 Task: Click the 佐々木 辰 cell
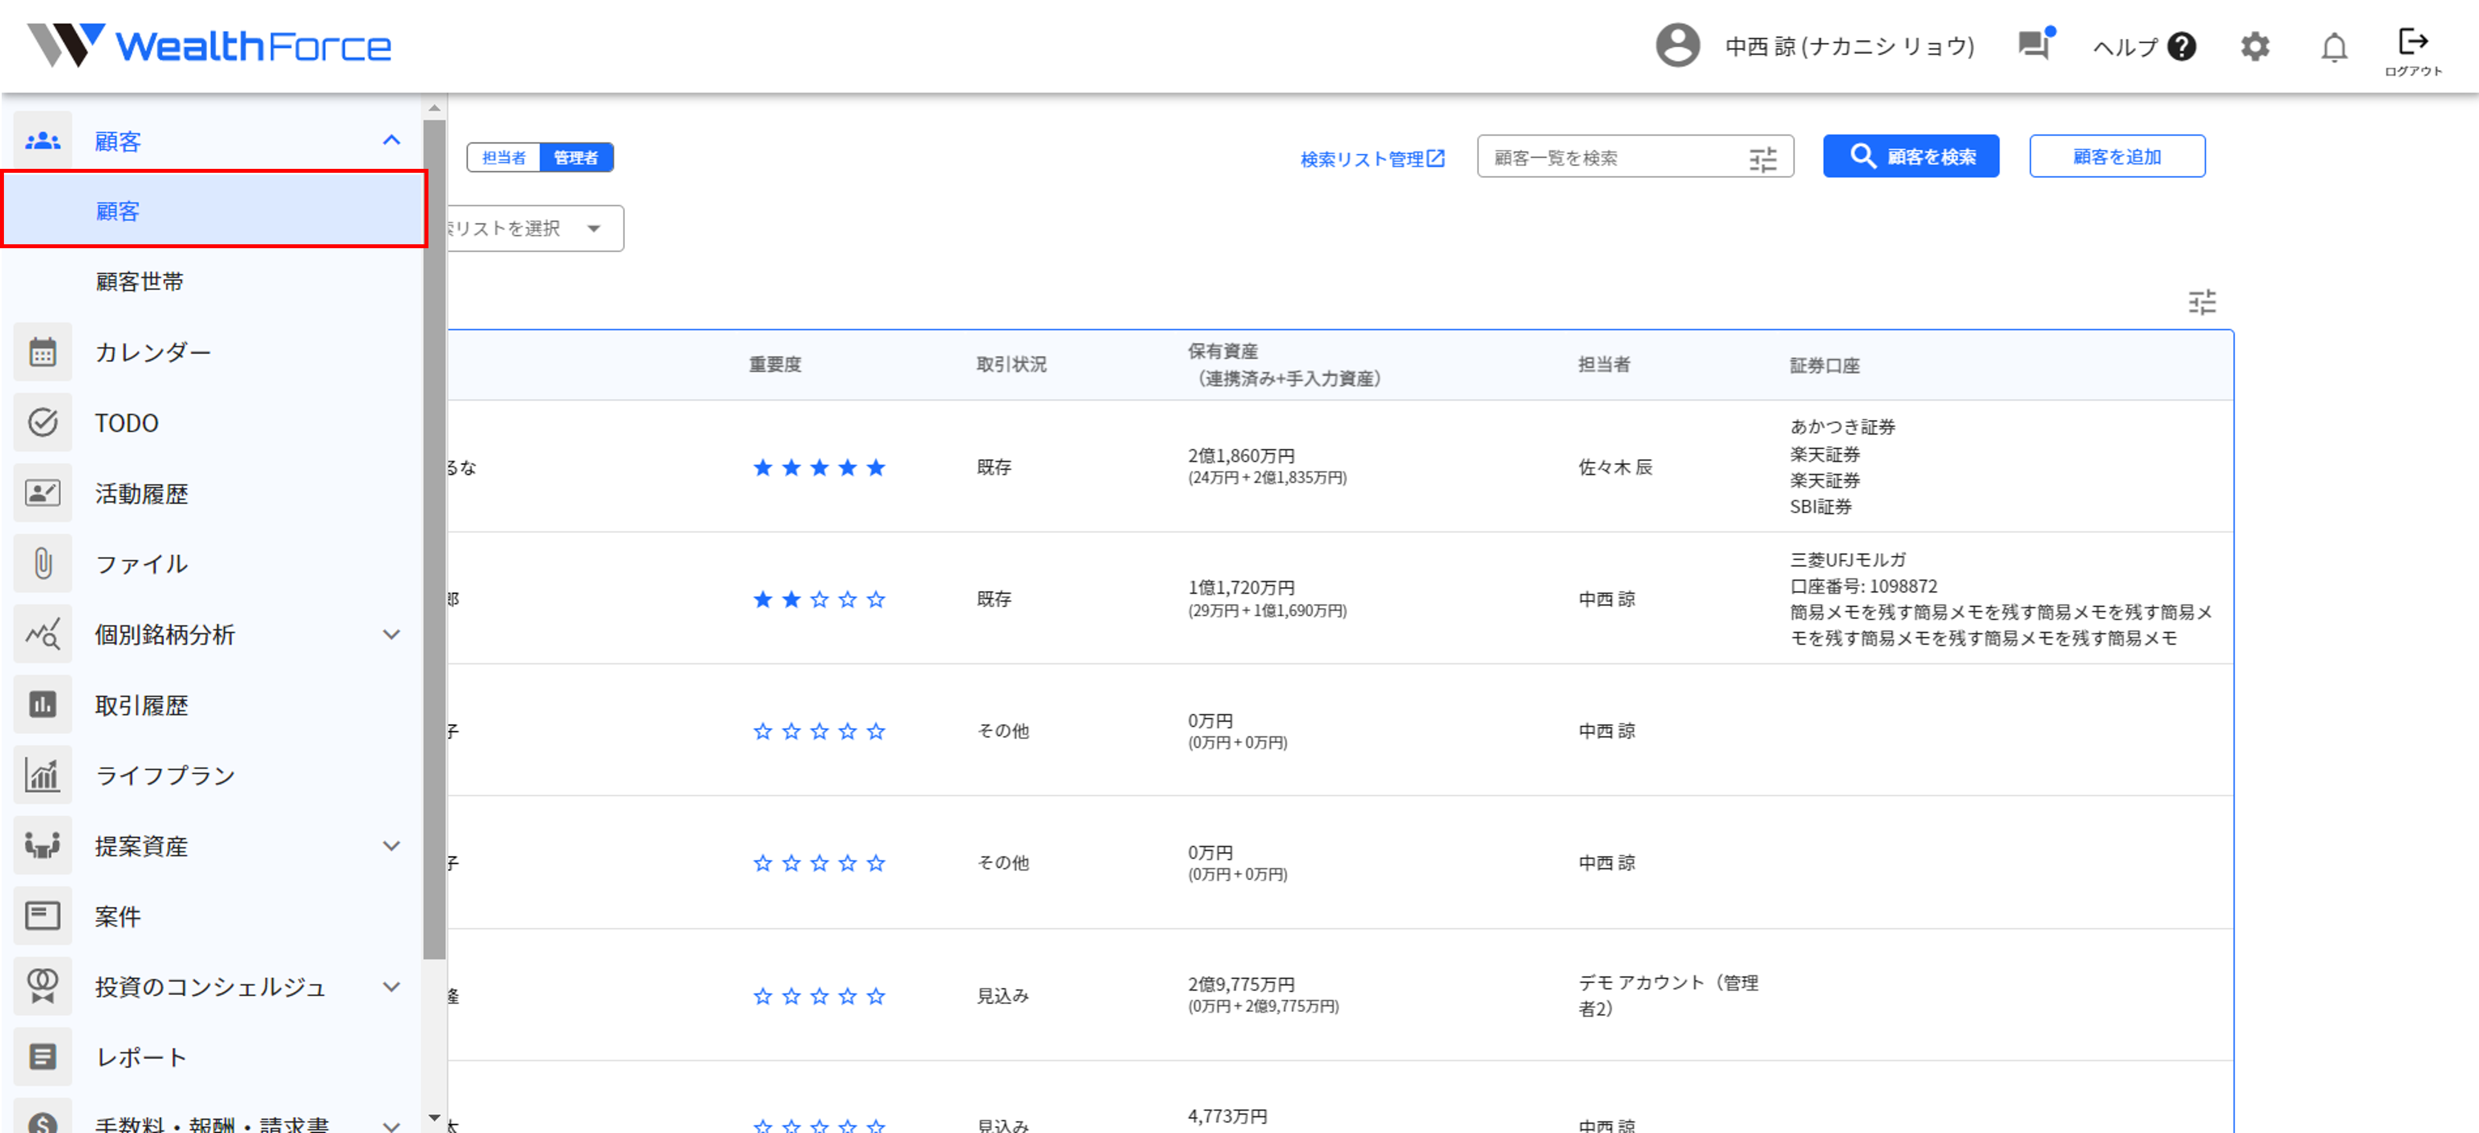coord(1615,467)
